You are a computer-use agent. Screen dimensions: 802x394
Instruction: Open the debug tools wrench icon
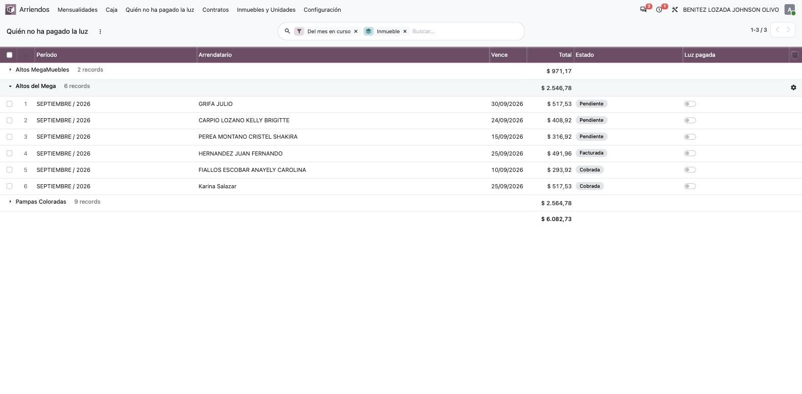pyautogui.click(x=675, y=10)
